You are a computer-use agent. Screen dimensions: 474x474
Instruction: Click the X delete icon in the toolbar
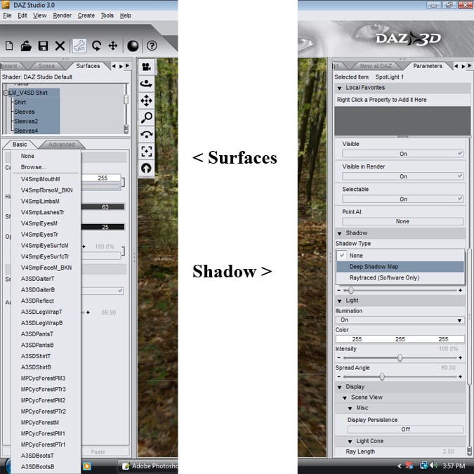[x=60, y=46]
